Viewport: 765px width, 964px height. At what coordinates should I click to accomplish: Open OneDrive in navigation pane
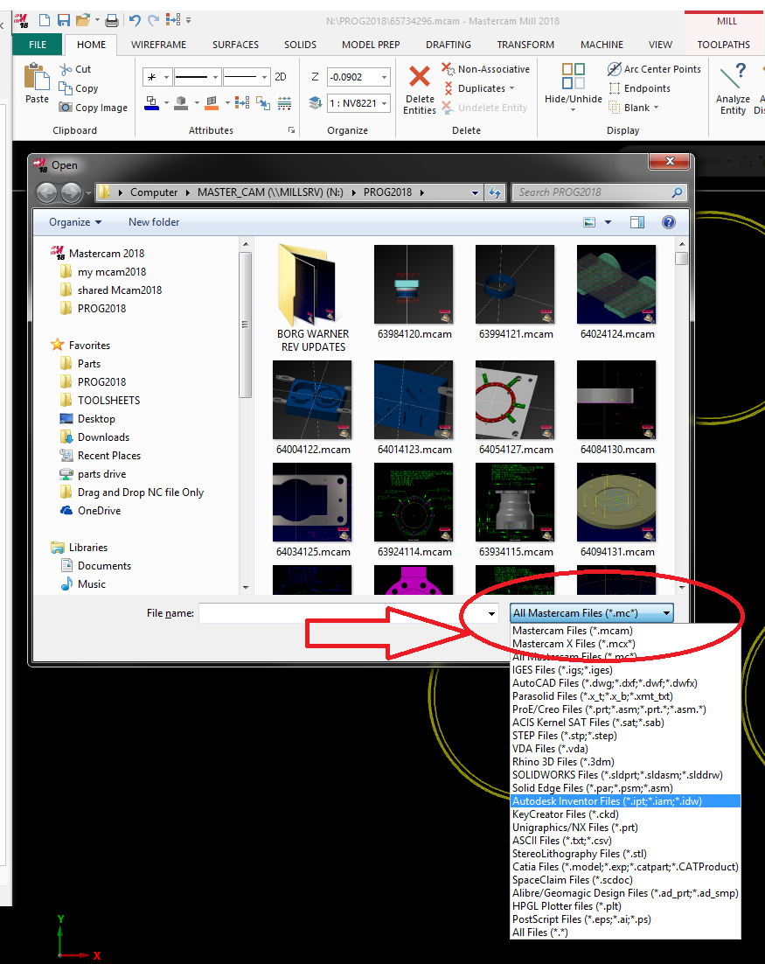[99, 511]
